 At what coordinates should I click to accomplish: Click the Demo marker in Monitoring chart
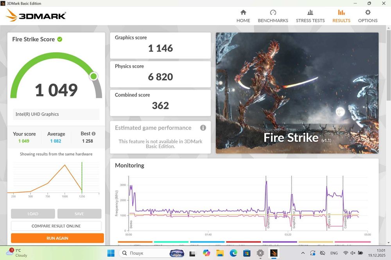tap(131, 224)
